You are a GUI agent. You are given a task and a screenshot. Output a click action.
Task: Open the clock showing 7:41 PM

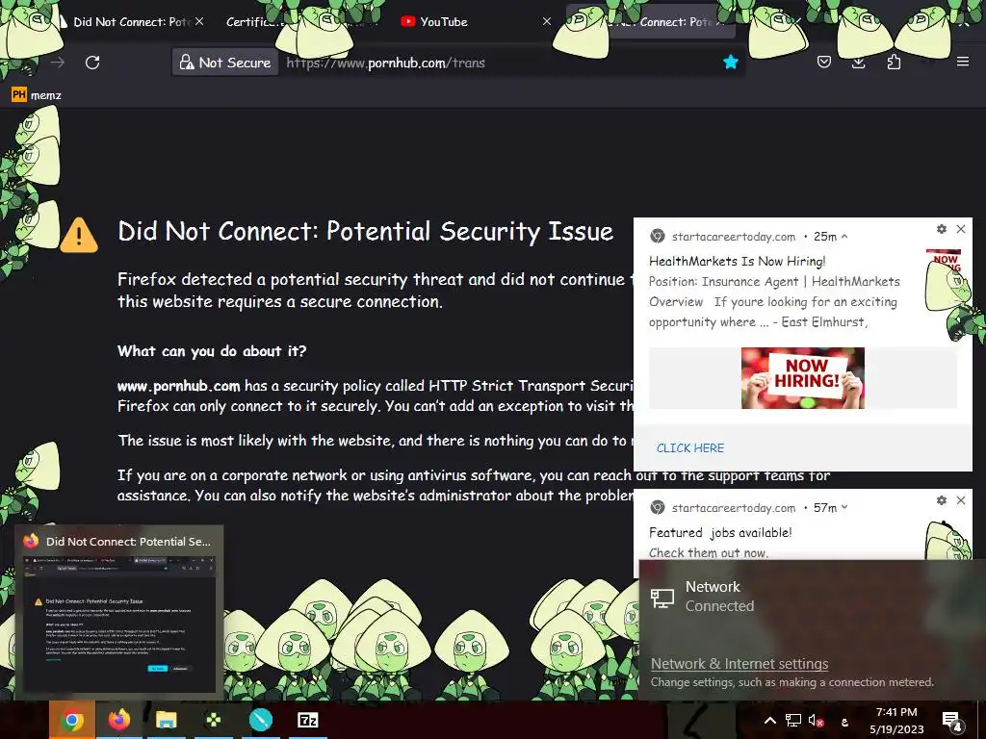pos(896,721)
